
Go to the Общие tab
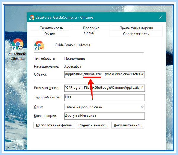point(50,34)
